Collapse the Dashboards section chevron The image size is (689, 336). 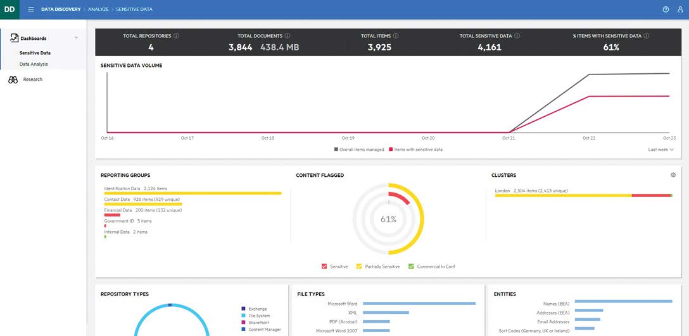pos(77,38)
